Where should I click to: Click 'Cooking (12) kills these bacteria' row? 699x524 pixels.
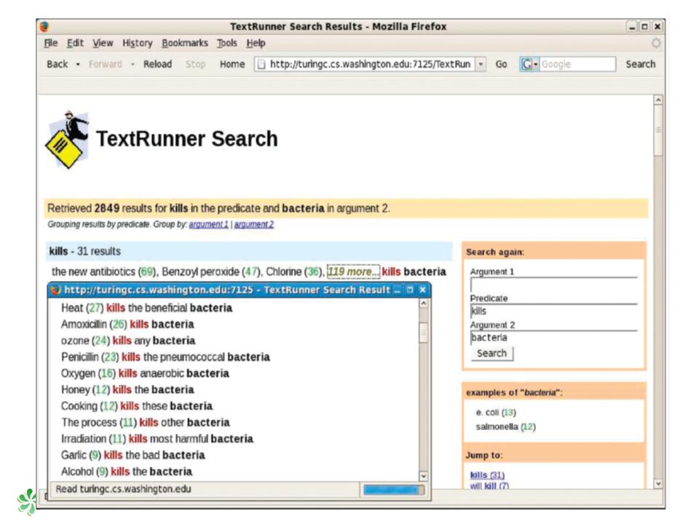136,406
